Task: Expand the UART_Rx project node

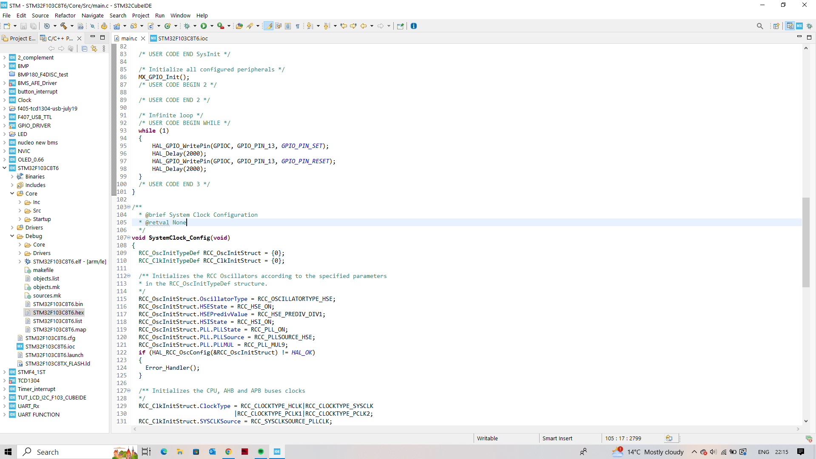Action: 4,406
